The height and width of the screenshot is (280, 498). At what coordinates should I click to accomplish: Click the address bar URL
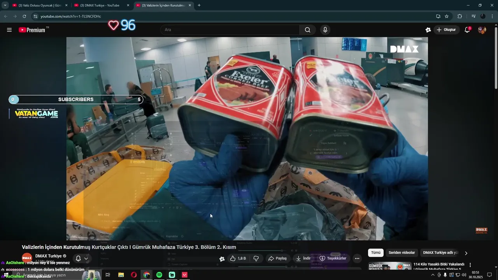point(71,16)
